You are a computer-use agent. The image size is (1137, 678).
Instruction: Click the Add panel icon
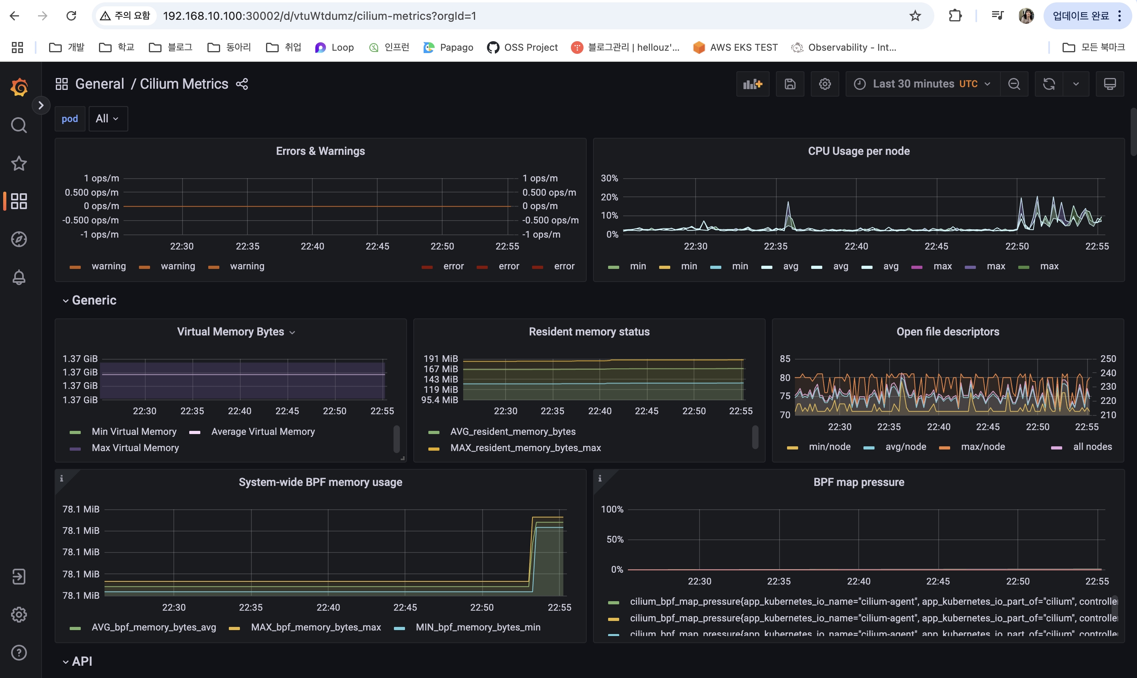pos(752,84)
